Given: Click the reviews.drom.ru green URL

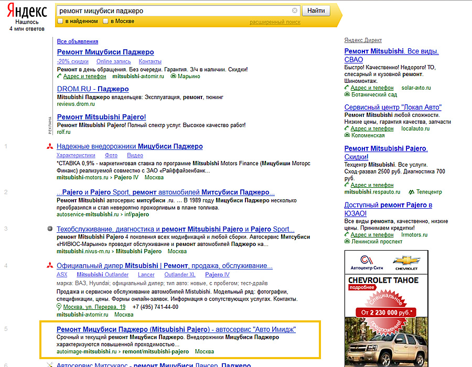Looking at the screenshot, I should coord(76,104).
